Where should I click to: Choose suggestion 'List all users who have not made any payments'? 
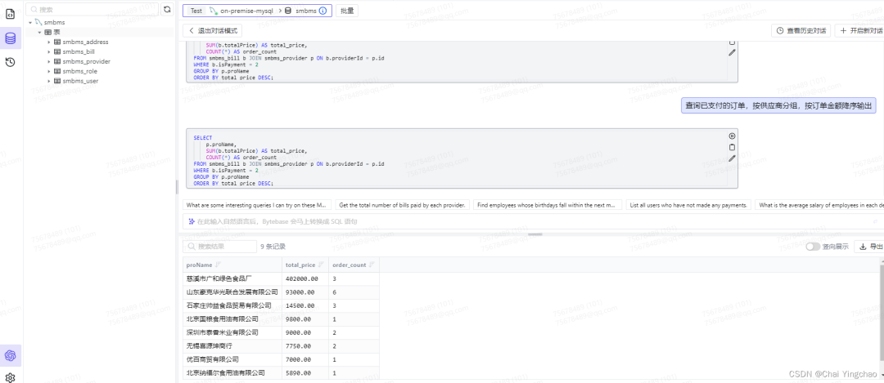[688, 205]
